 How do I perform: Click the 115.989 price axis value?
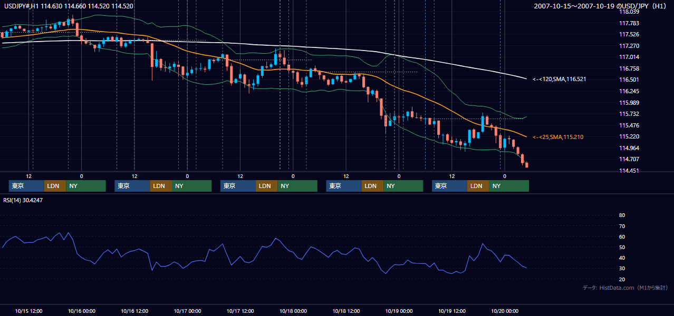629,103
